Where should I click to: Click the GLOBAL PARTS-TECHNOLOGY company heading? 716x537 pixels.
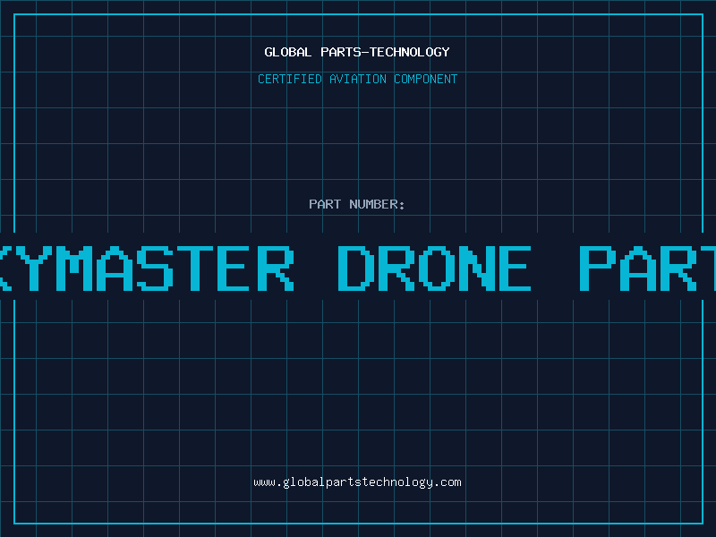pos(357,52)
